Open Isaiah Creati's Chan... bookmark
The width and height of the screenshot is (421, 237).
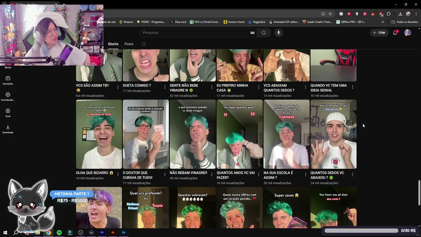pos(317,22)
